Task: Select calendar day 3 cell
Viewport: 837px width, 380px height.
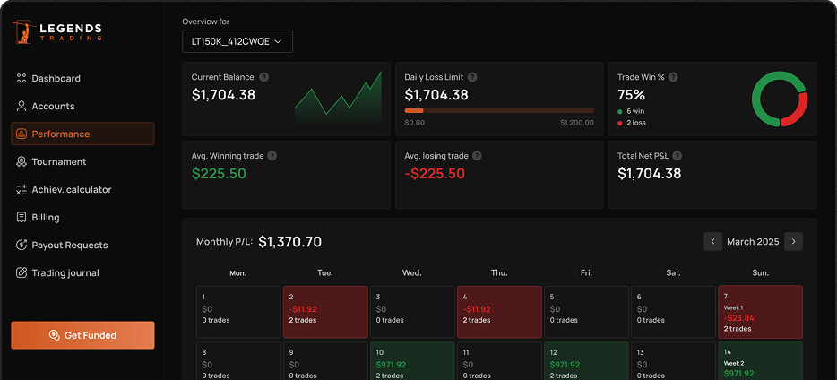Action: (x=412, y=312)
